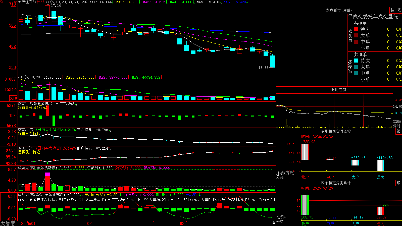Click the 17.10 high price annotation
Screen dimensions: 402x226
56,6
